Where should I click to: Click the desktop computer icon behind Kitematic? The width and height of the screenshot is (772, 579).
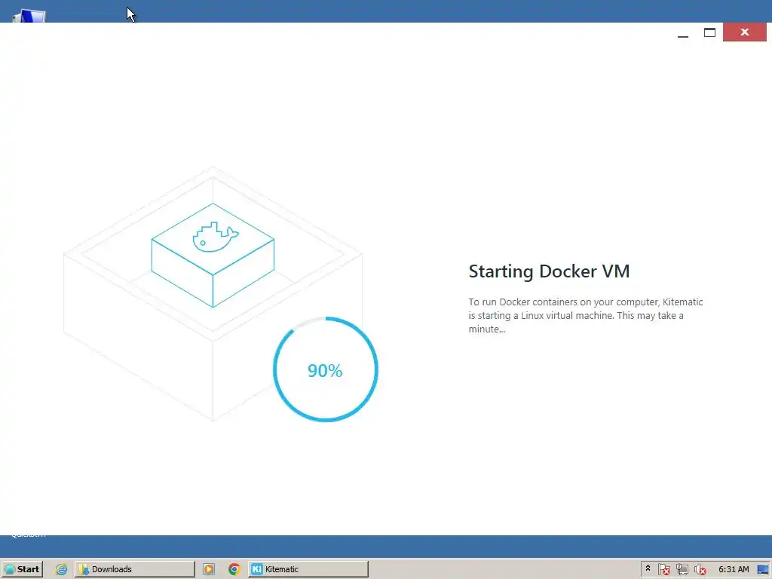tap(29, 16)
